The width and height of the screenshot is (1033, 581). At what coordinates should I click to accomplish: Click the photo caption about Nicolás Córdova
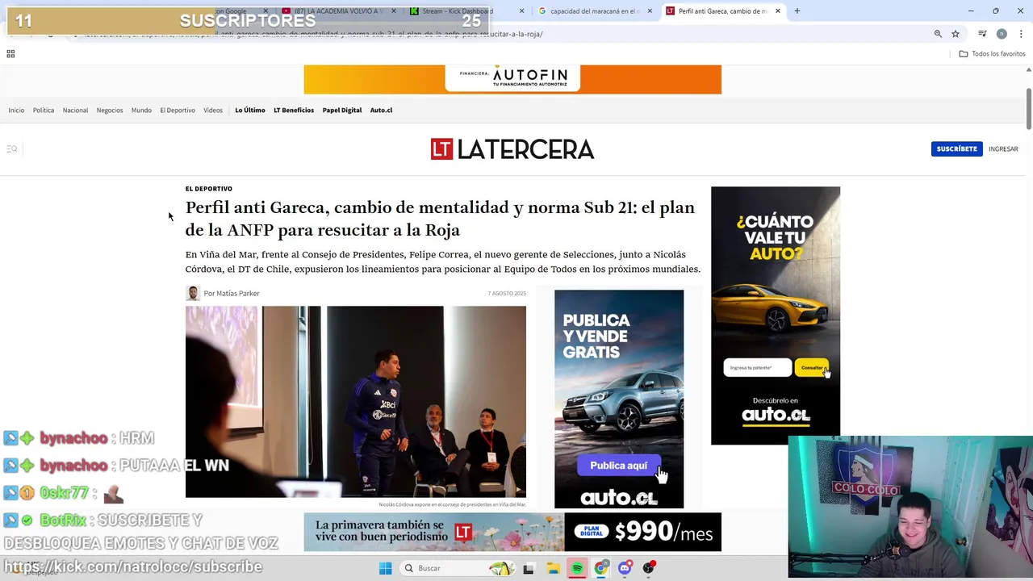click(452, 504)
